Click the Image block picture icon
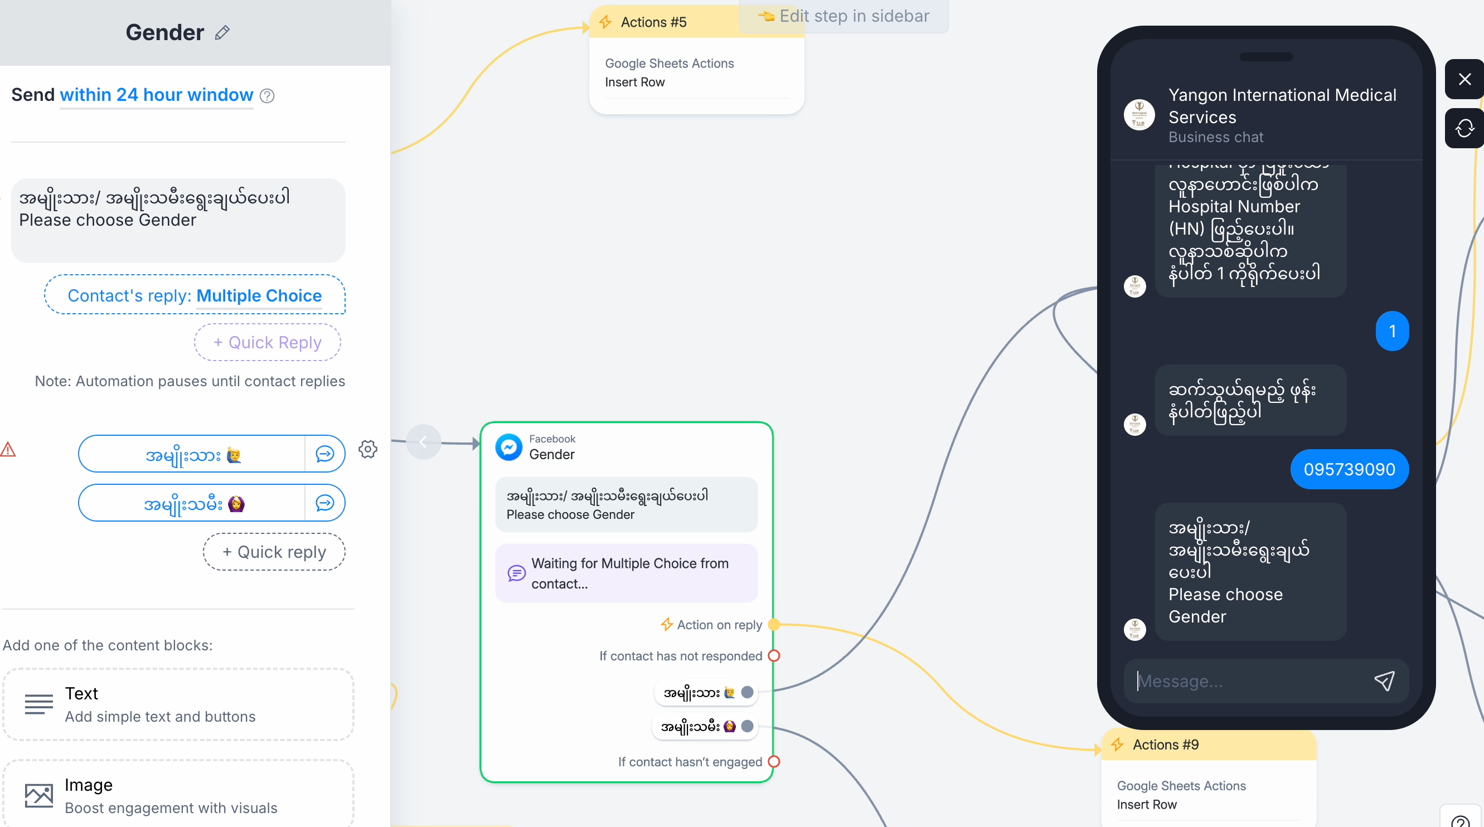 pos(38,796)
